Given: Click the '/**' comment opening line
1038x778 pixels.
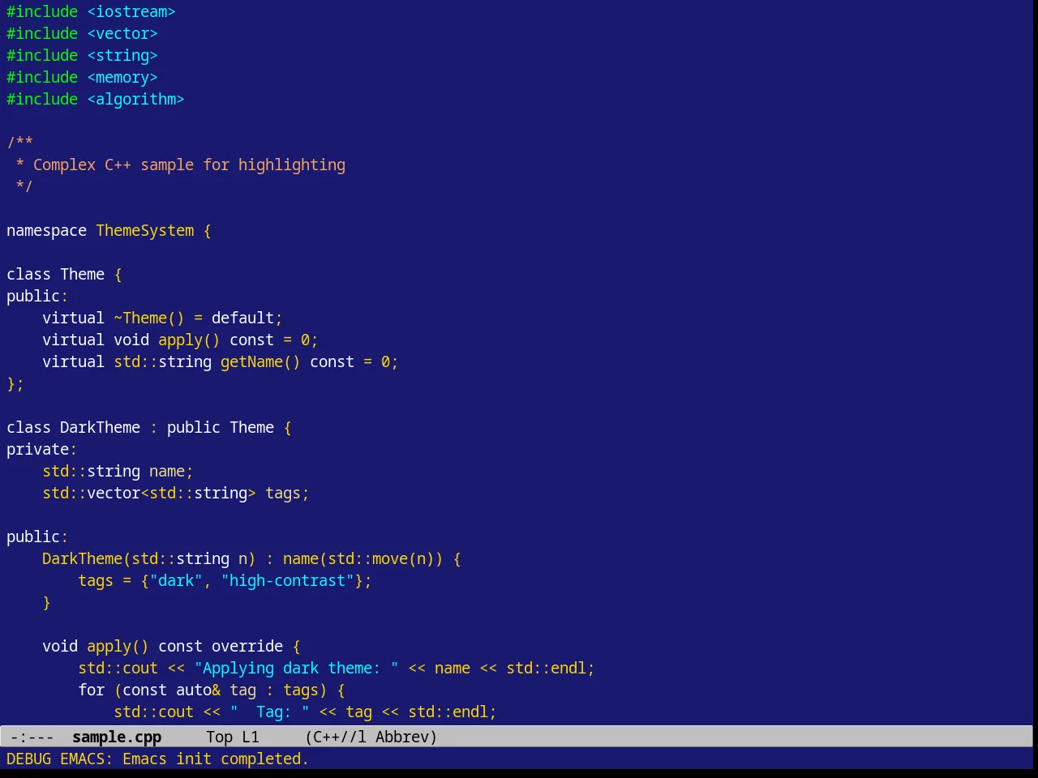Looking at the screenshot, I should click(x=19, y=143).
